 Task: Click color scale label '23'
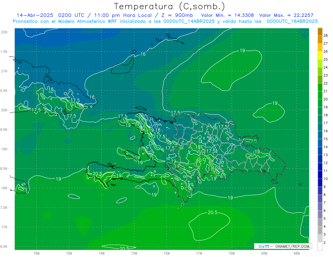click(326, 75)
